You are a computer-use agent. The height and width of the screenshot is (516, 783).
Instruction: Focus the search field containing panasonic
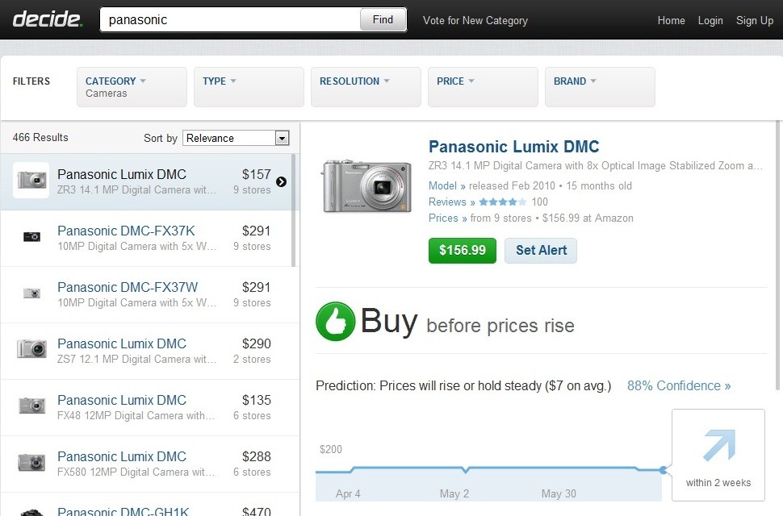(x=230, y=19)
